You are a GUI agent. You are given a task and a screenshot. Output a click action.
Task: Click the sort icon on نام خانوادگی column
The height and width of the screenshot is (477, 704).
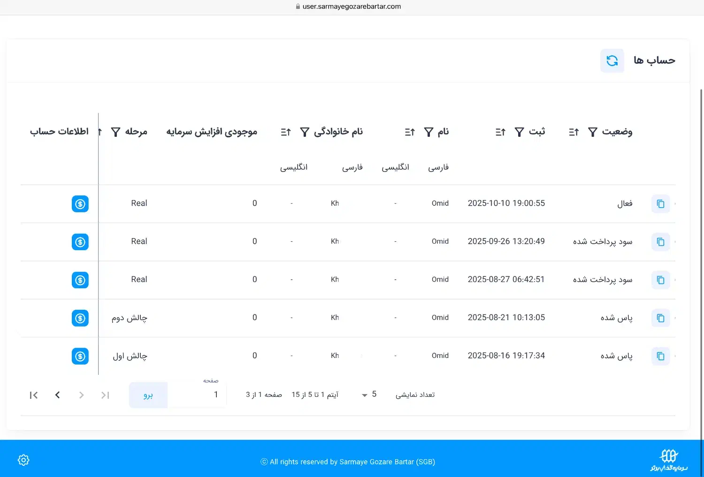(x=285, y=132)
